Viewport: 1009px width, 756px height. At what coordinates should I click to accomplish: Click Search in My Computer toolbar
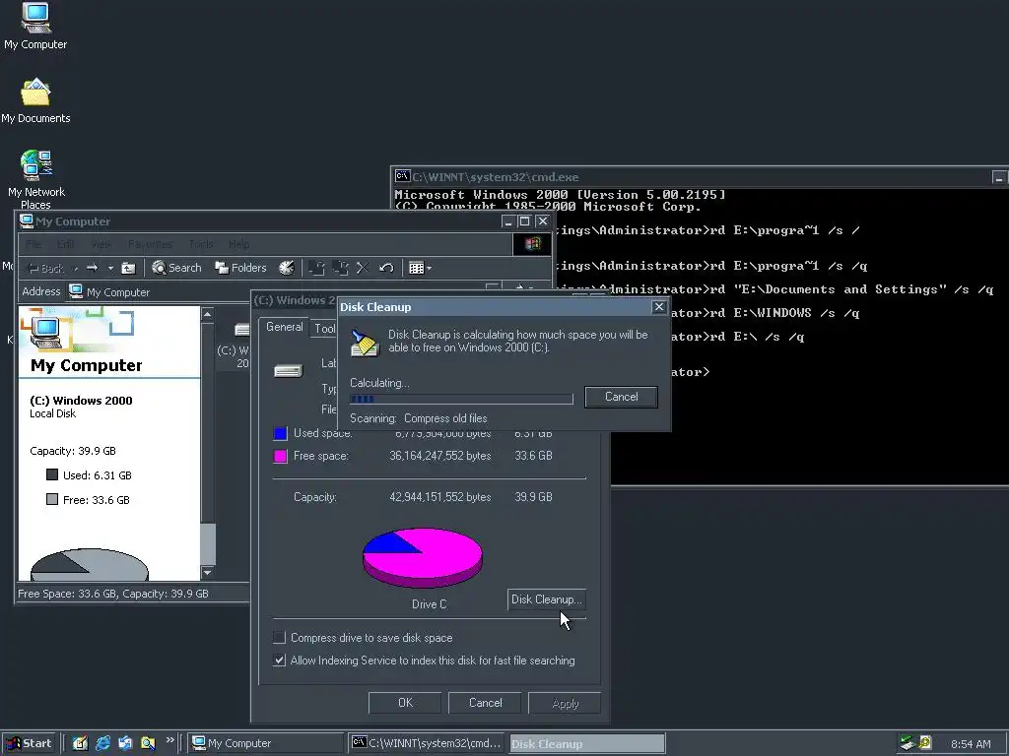pyautogui.click(x=177, y=268)
